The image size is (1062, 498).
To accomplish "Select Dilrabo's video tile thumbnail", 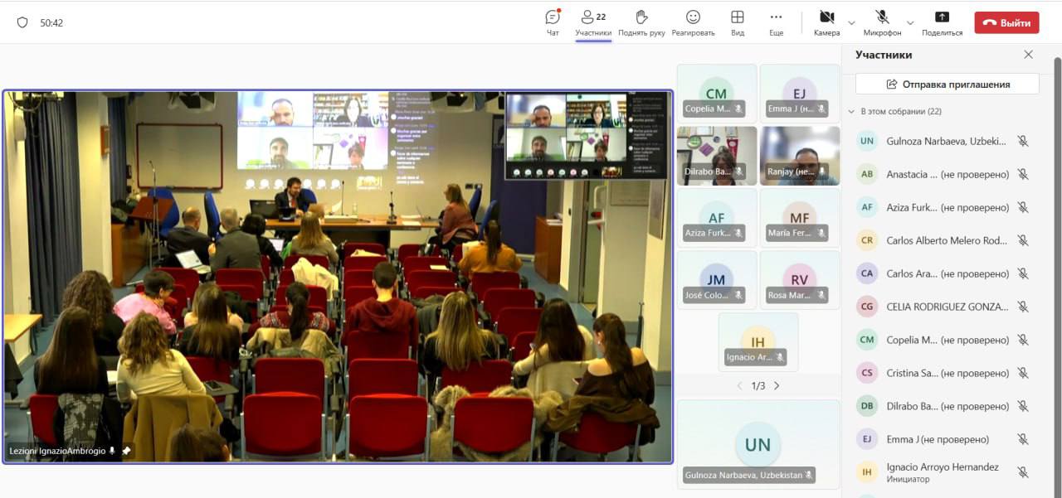I will tap(717, 155).
